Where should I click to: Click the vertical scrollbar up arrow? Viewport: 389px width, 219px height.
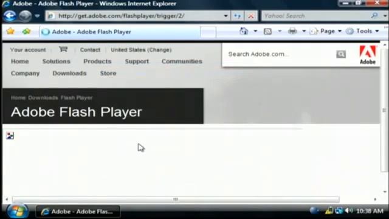click(385, 45)
